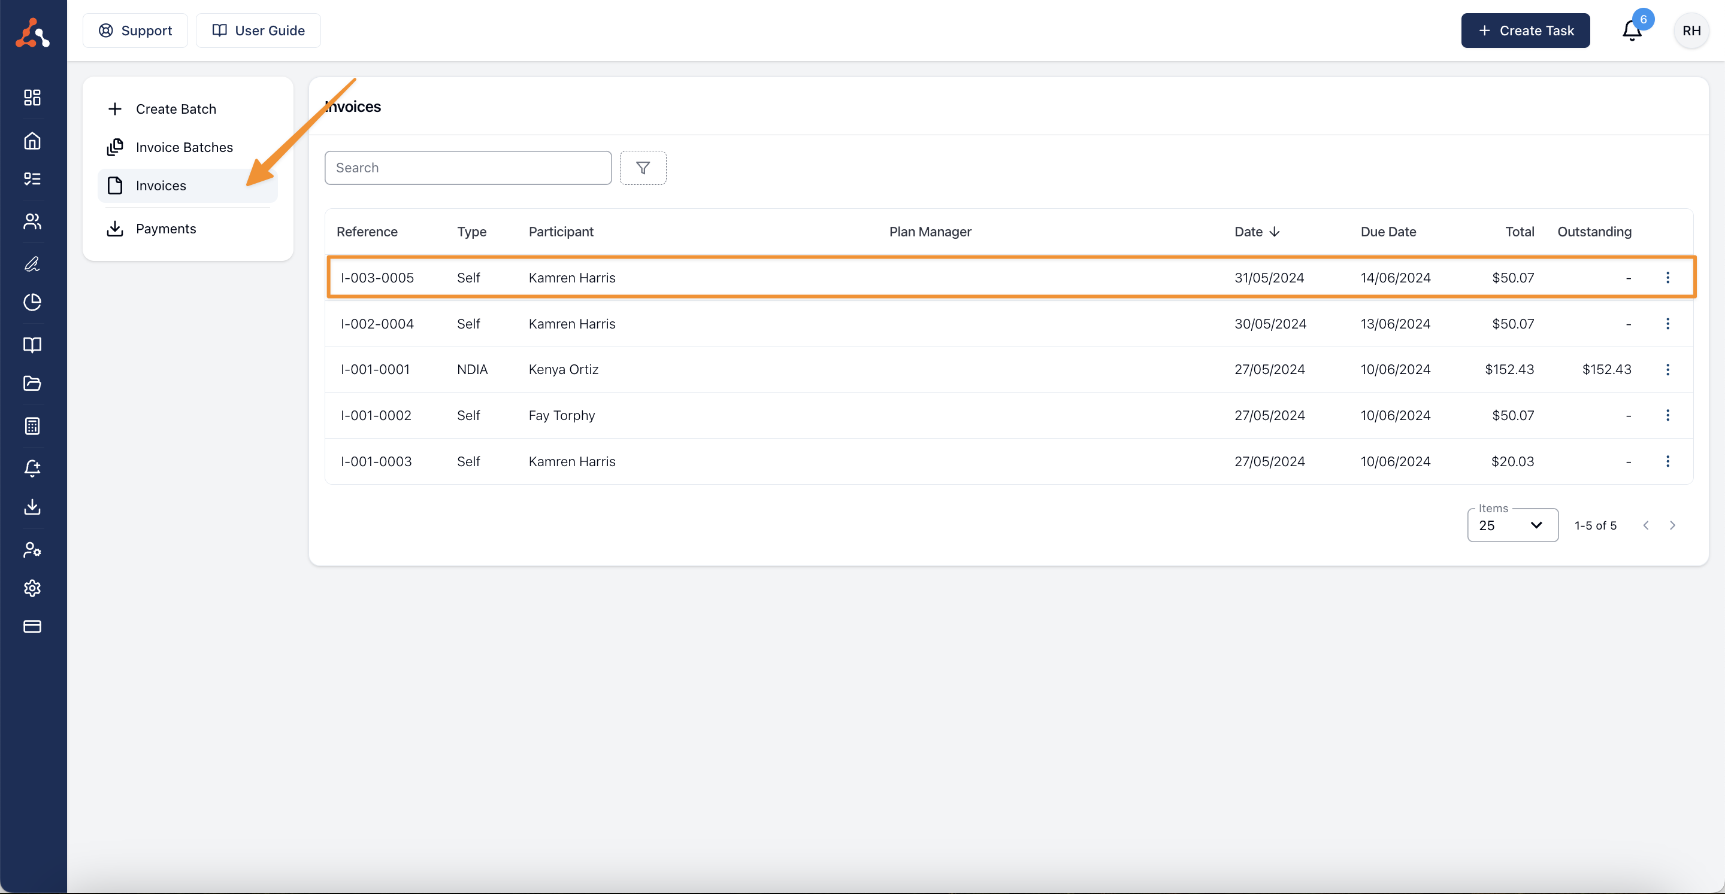1725x894 pixels.
Task: Click the date 31/05/2024
Action: (1269, 277)
